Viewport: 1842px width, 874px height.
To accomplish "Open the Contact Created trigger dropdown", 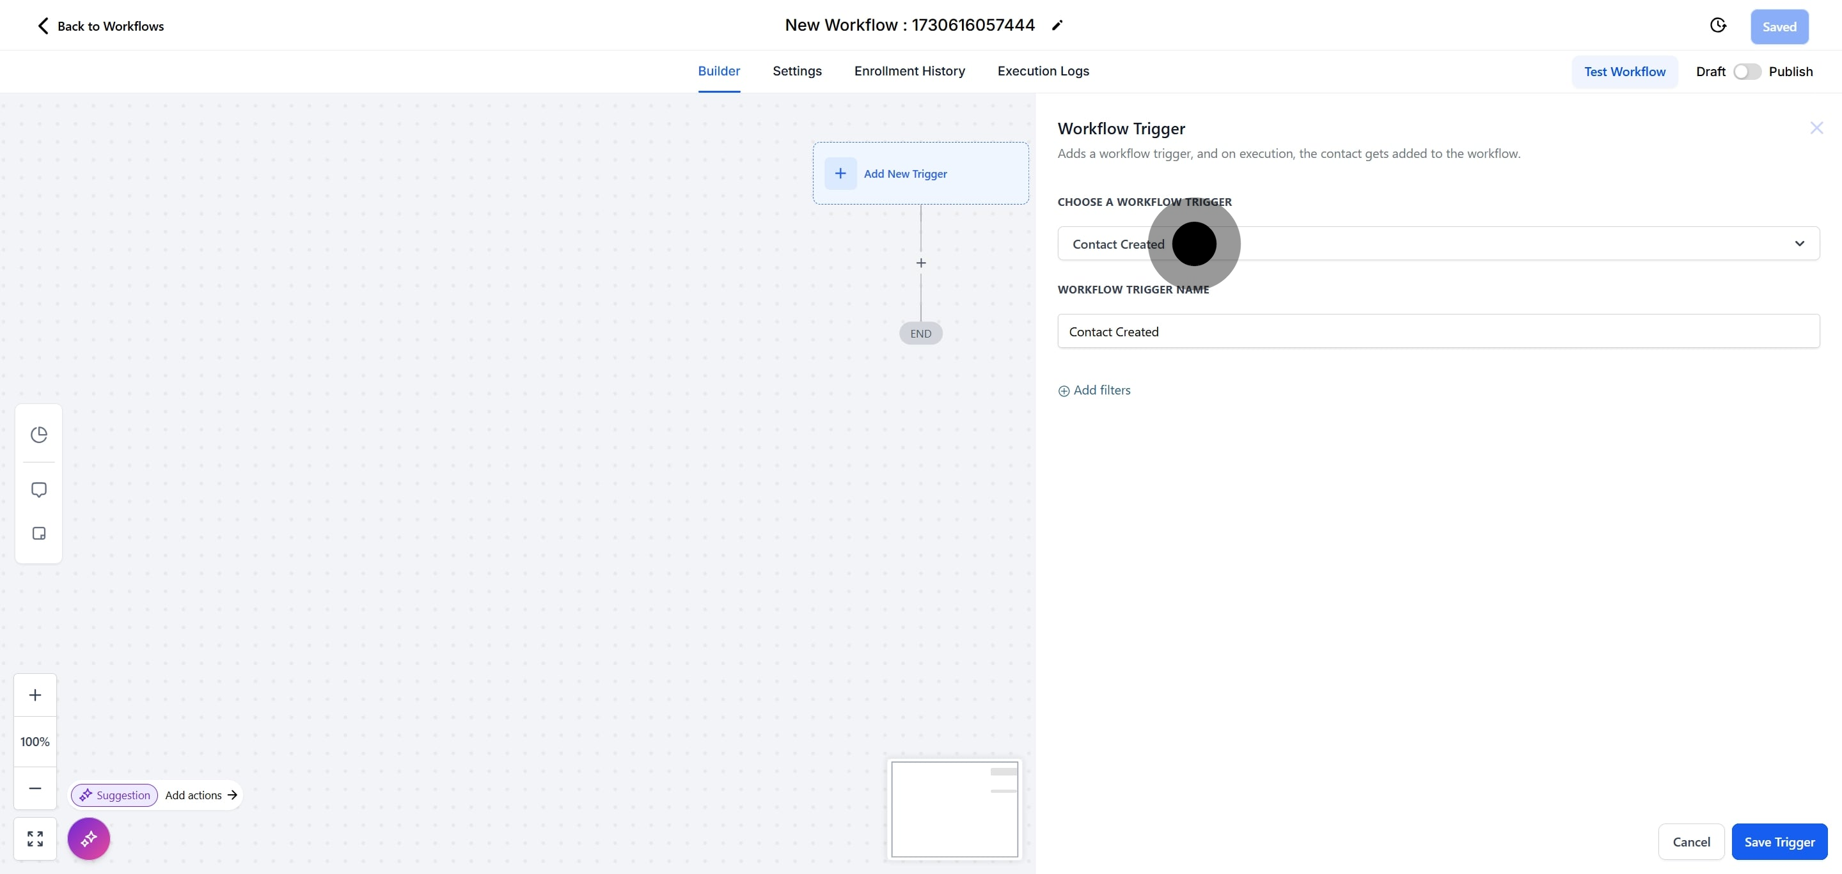I will [1437, 244].
